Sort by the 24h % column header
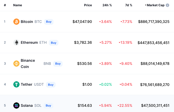174x112 pixels. 107,5
